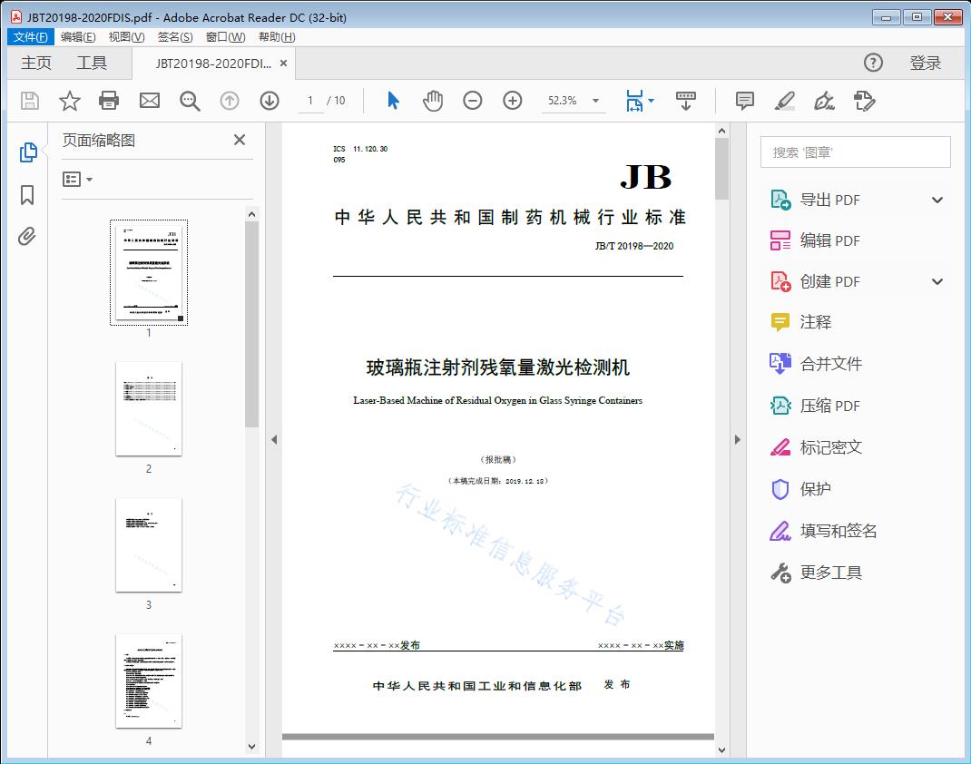Expand the 导出 PDF section chevron
Viewport: 971px width, 764px height.
pyautogui.click(x=937, y=200)
